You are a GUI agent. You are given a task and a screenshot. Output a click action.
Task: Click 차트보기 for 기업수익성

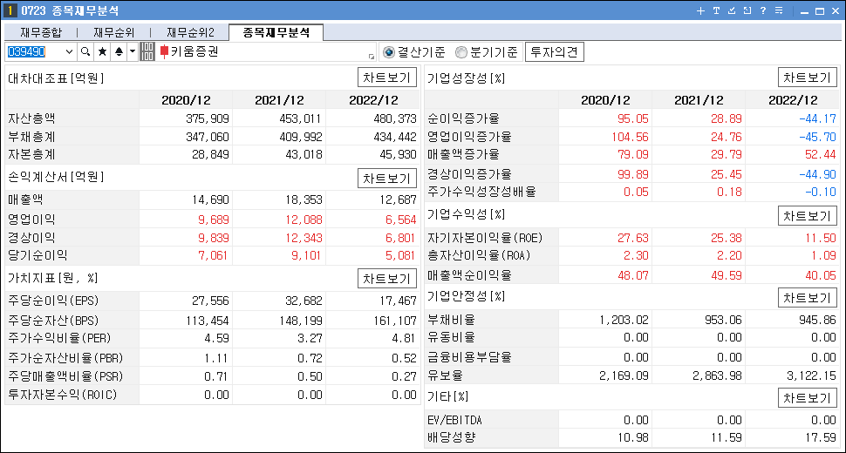[807, 216]
